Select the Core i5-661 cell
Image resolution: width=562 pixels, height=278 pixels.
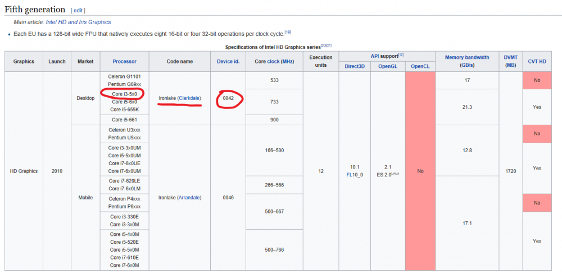[x=124, y=120]
